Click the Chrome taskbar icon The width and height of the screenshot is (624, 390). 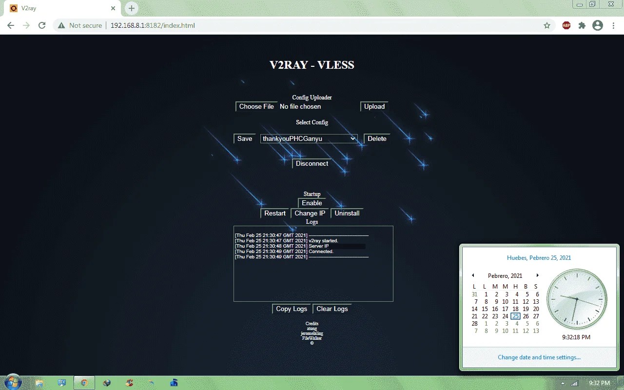tap(84, 383)
